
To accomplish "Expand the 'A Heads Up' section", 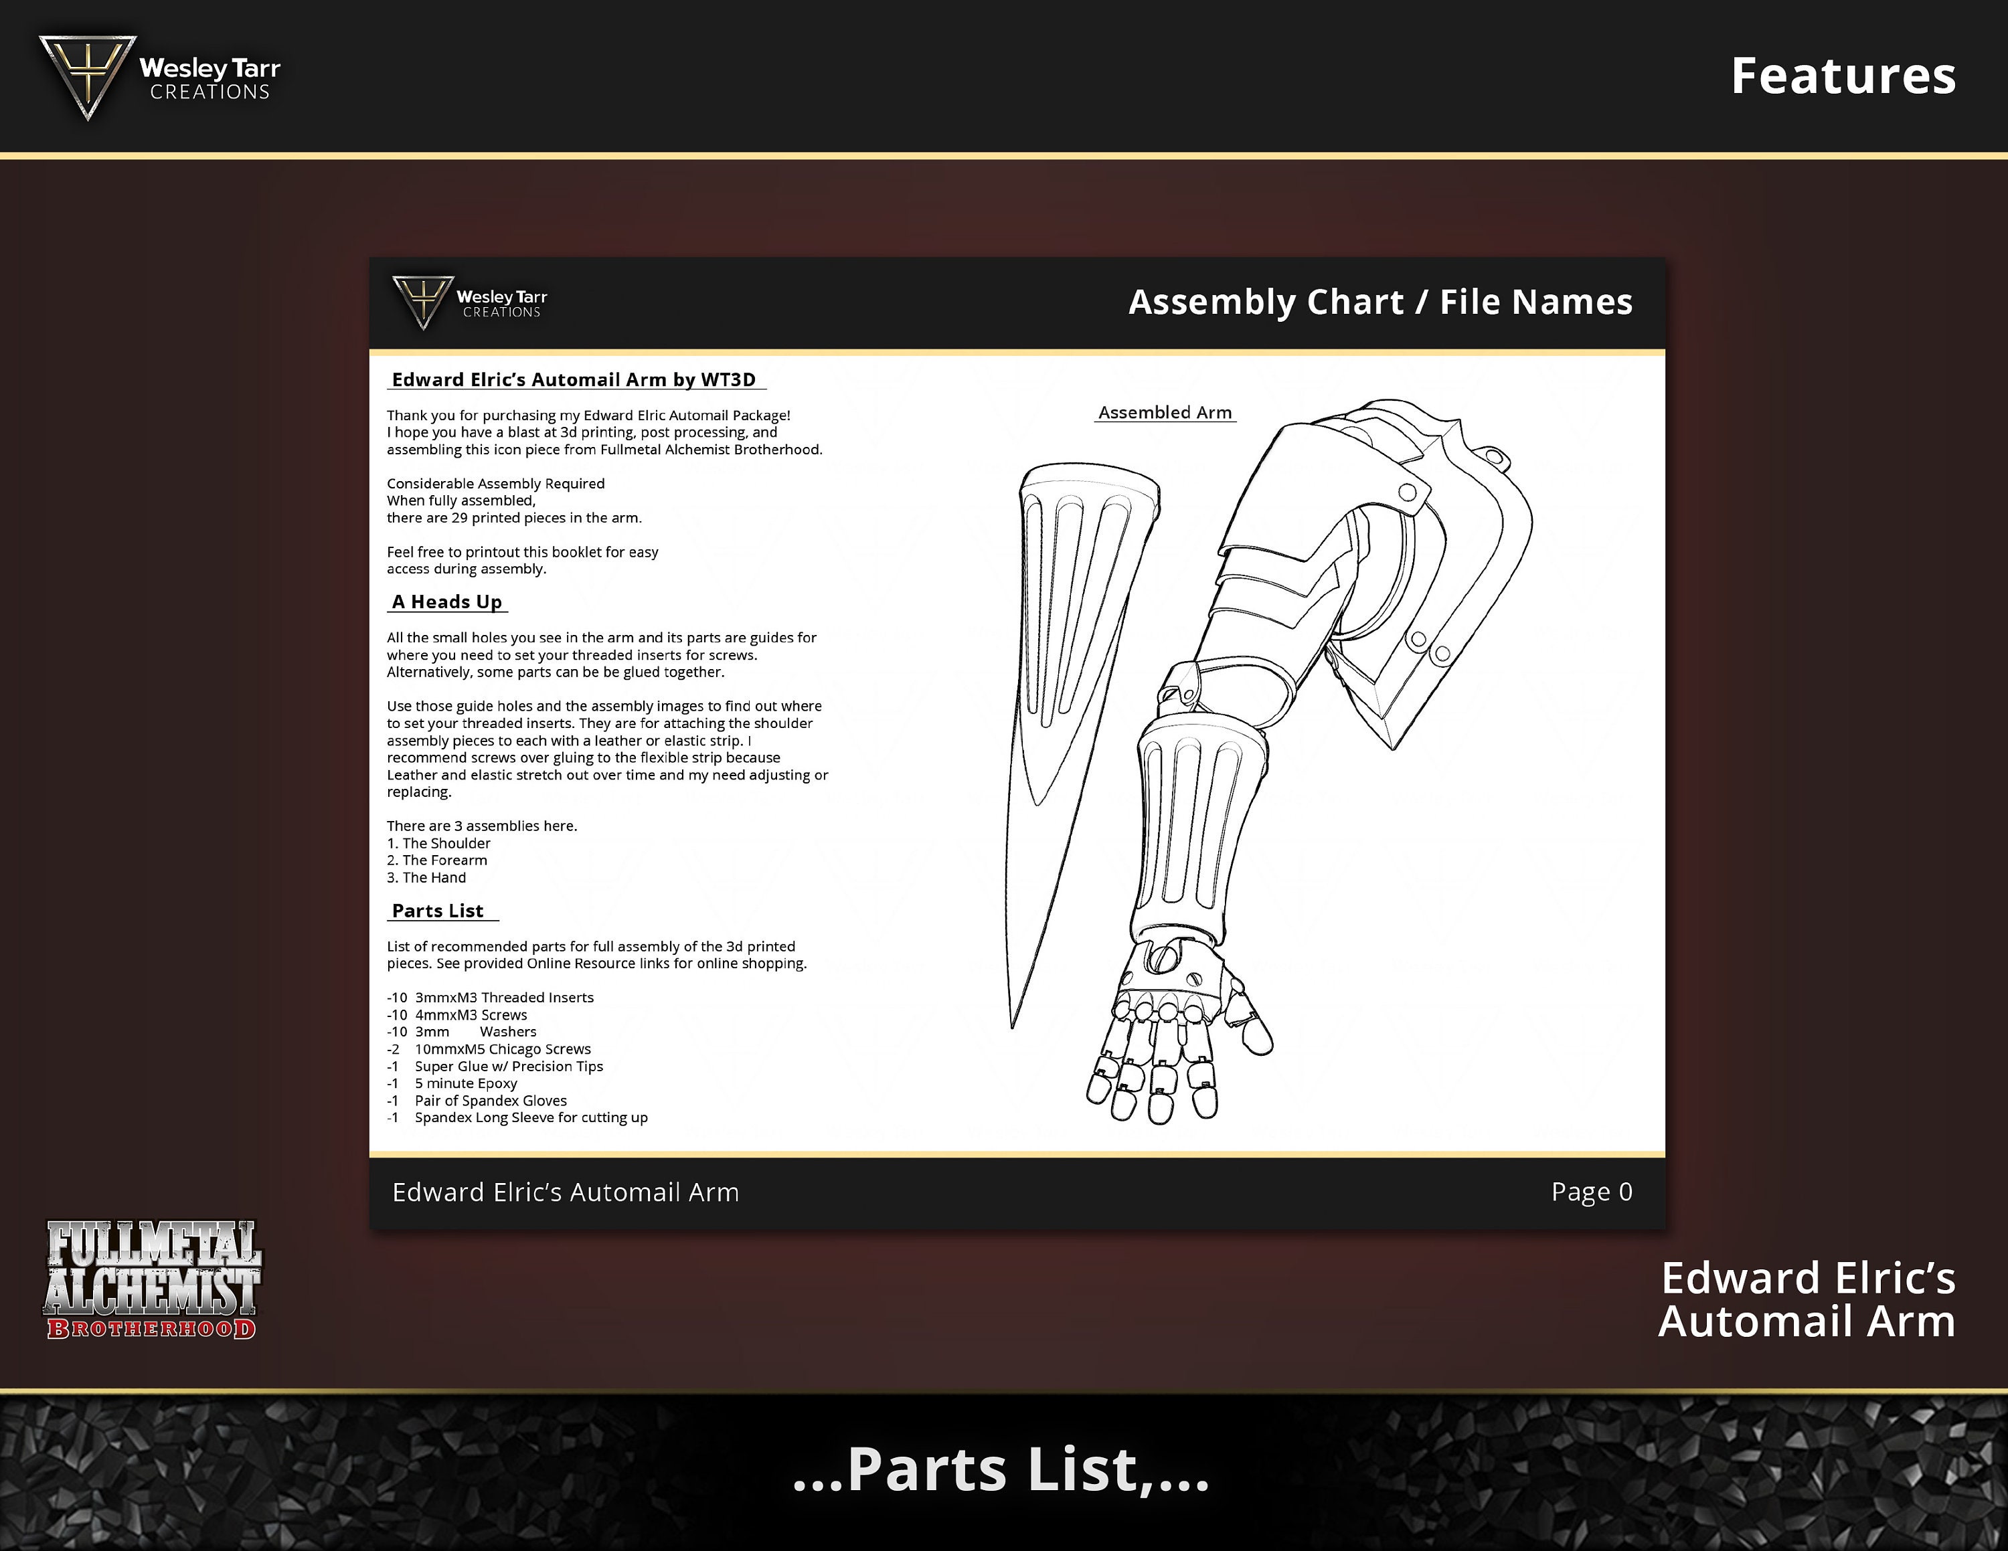I will (x=448, y=602).
